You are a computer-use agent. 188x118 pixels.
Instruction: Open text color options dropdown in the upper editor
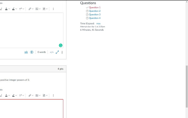pos(9,9)
